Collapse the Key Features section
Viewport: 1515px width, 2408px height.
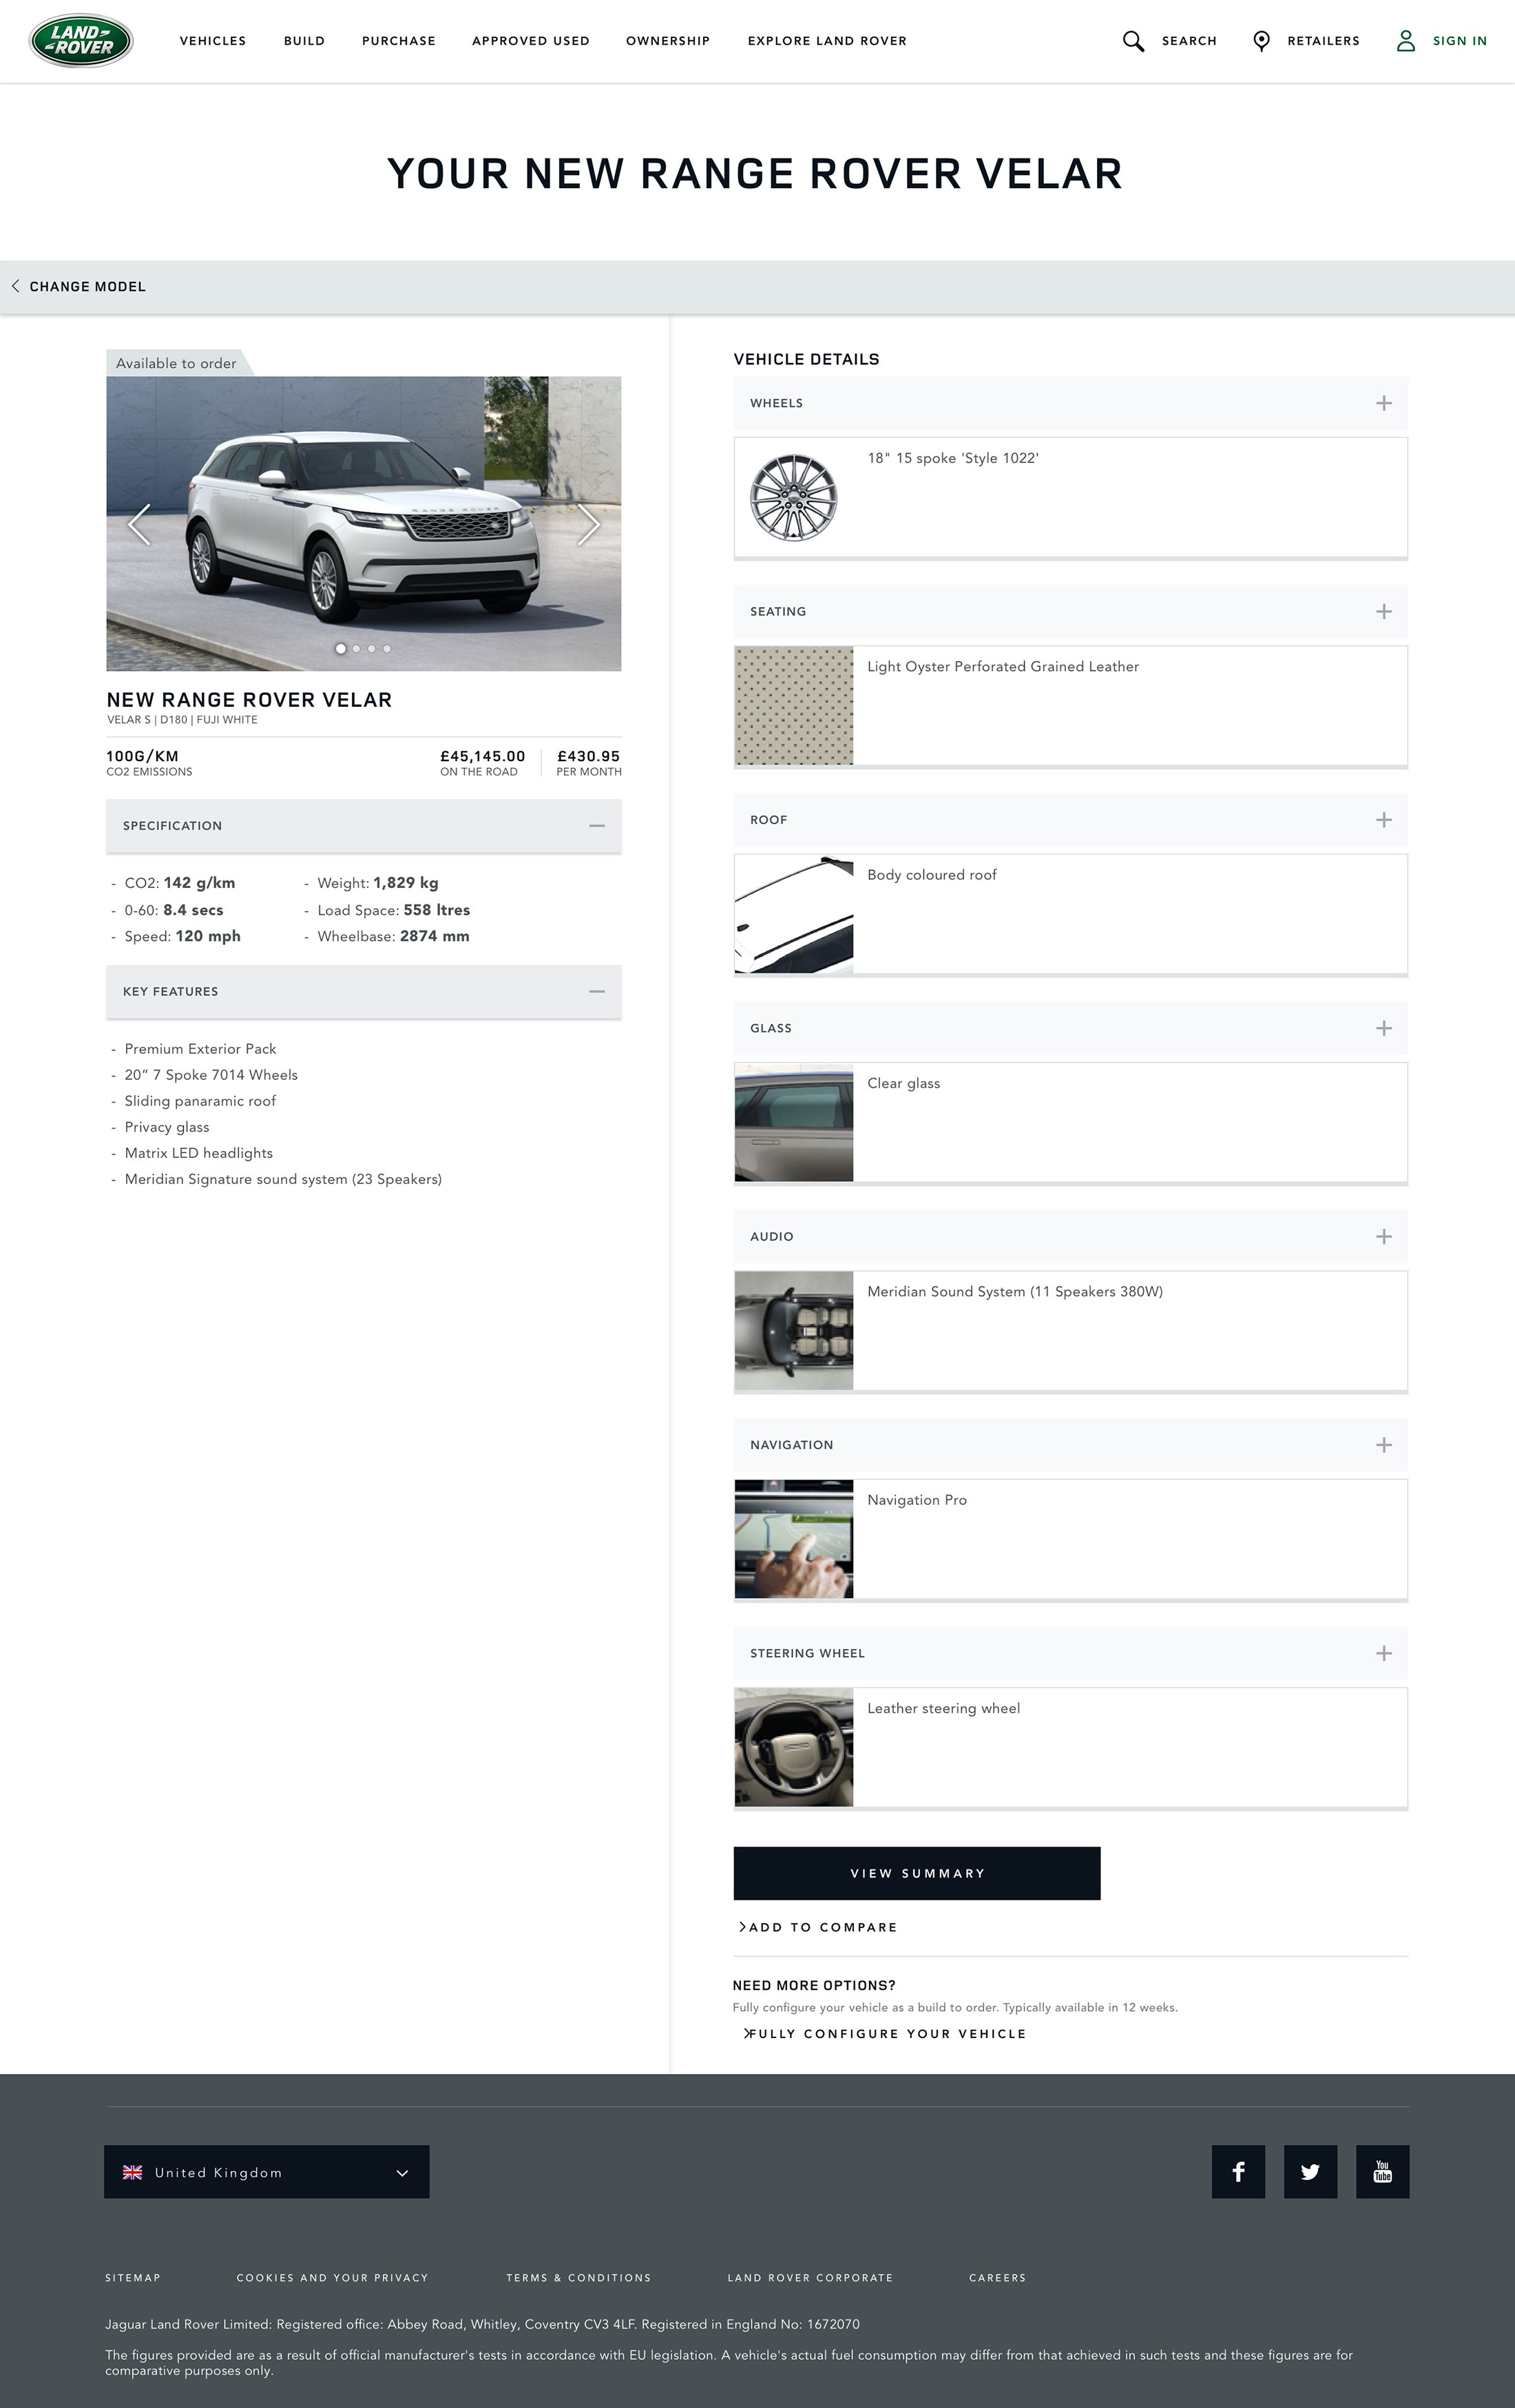[x=596, y=992]
